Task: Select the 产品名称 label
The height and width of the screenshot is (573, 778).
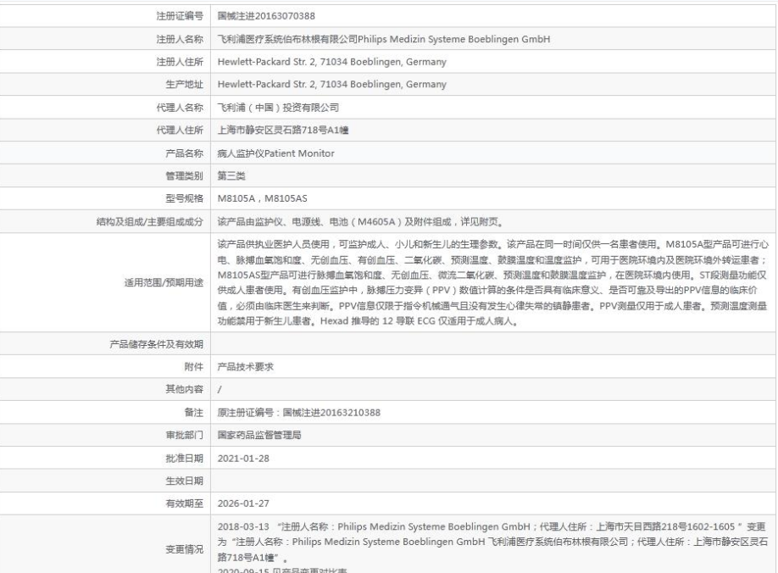Action: (184, 153)
